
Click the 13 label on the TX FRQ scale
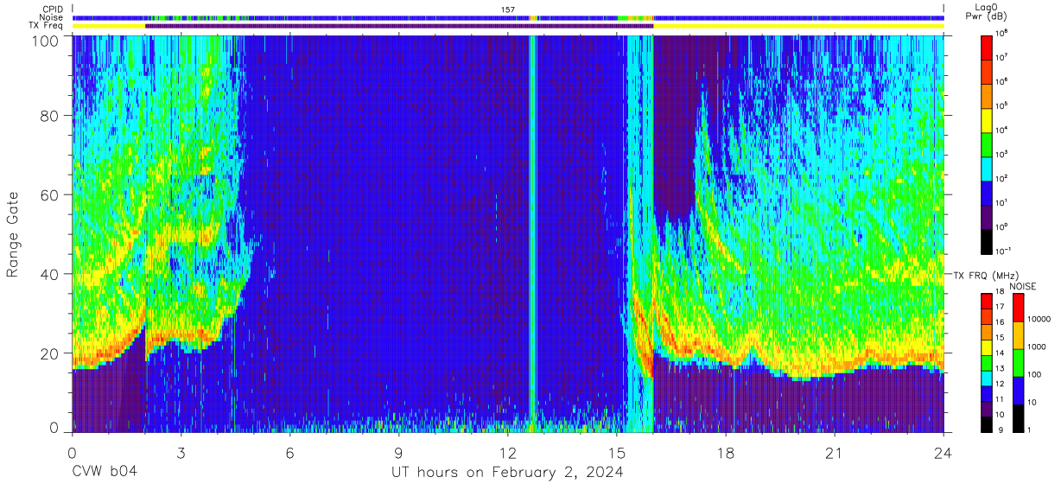click(1000, 369)
